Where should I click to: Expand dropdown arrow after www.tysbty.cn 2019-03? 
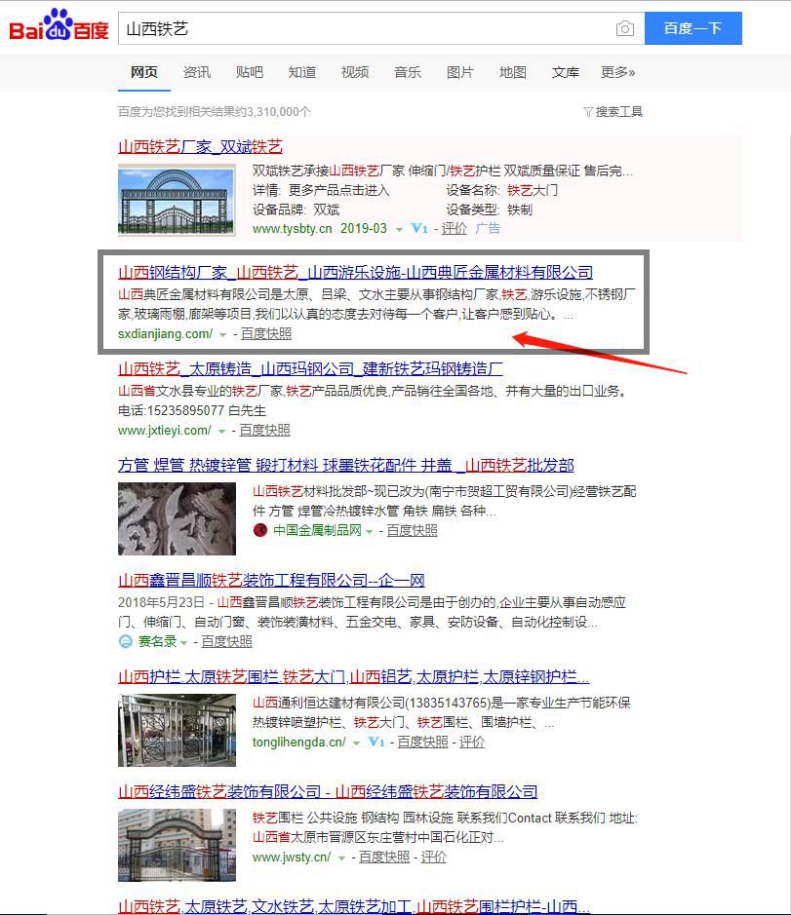click(399, 229)
